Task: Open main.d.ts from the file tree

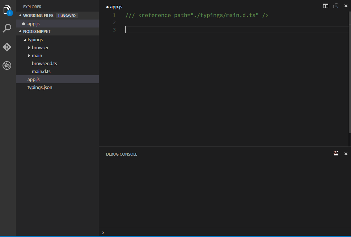Action: coord(41,72)
